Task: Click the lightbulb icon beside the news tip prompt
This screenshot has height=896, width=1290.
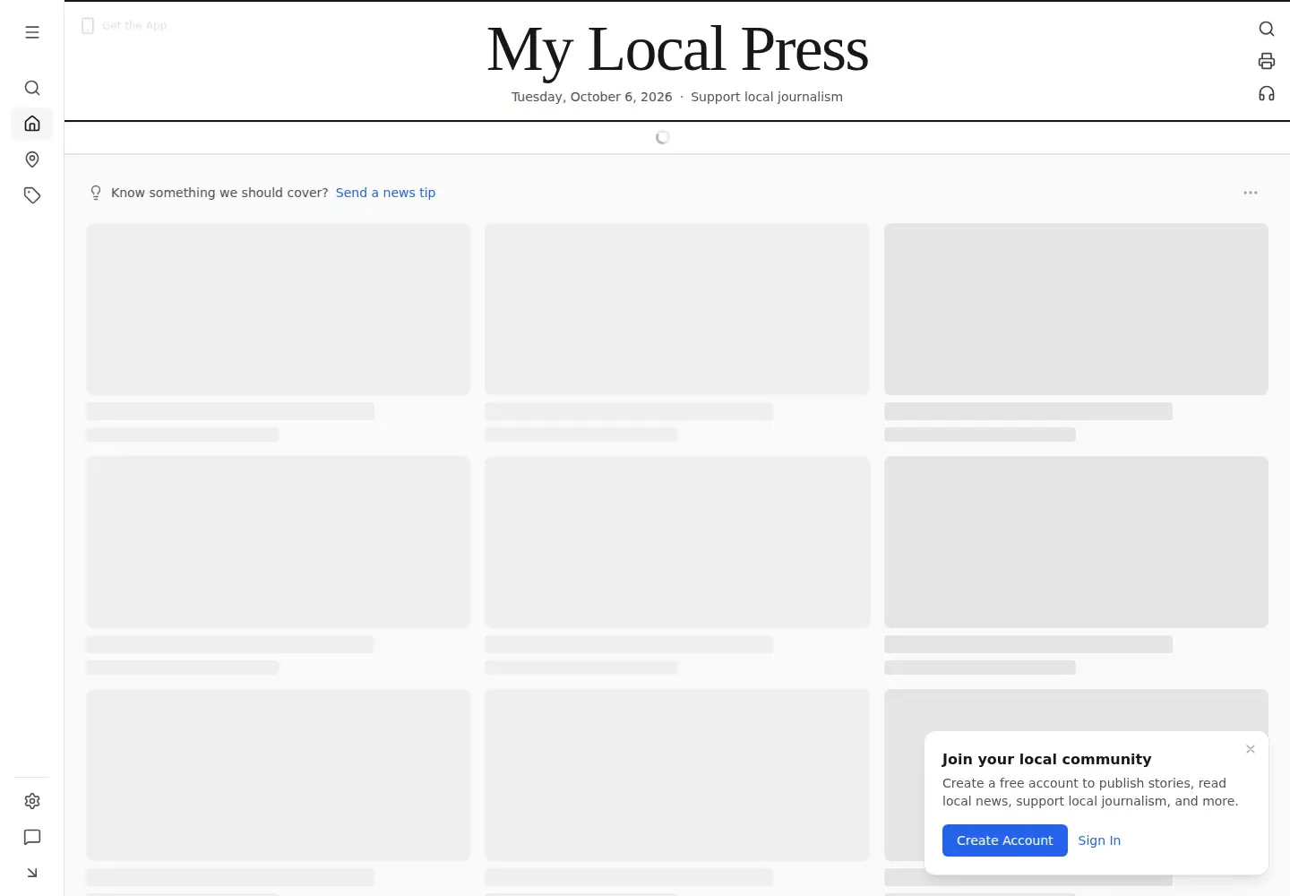Action: point(96,193)
